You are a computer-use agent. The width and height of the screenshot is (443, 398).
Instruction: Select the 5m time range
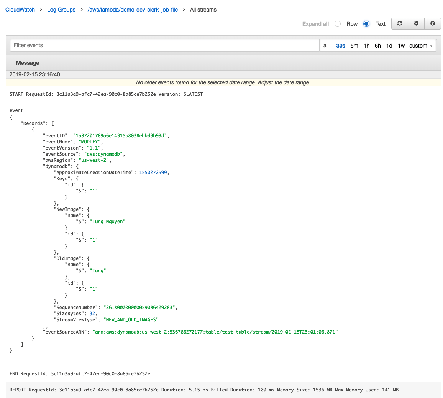pyautogui.click(x=354, y=46)
